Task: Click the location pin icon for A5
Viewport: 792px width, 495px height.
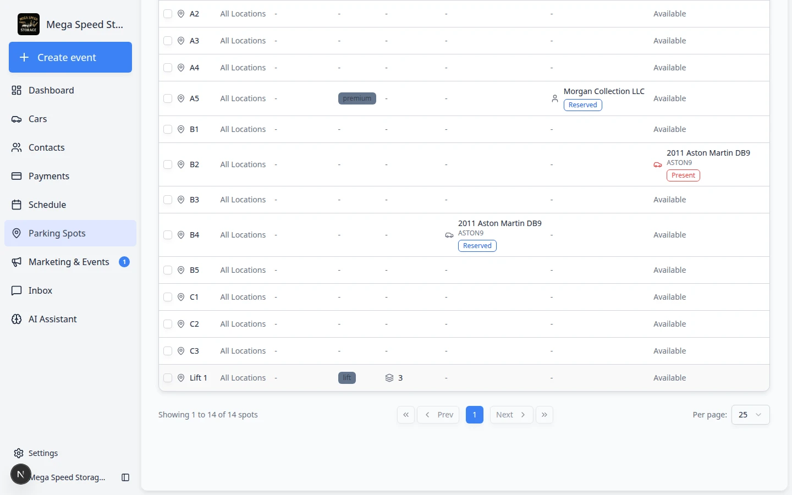Action: point(181,98)
